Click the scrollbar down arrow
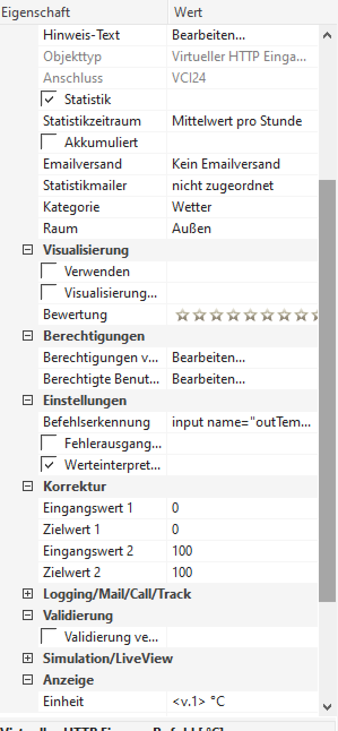The image size is (338, 731). [x=327, y=706]
